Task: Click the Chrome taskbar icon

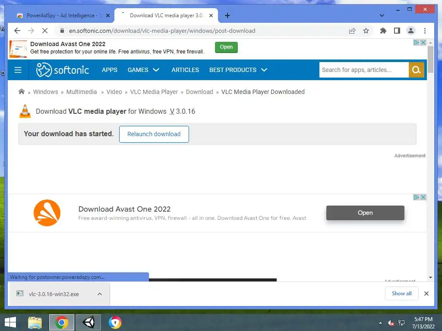Action: 61,322
